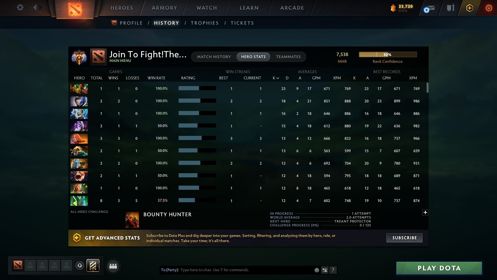Click the Dota logo in the top bar
Image resolution: width=497 pixels, height=280 pixels.
coord(75,8)
